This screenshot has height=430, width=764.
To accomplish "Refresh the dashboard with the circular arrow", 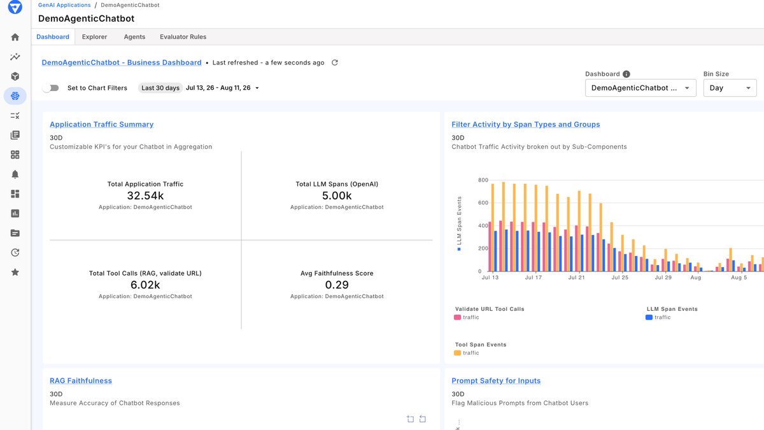I will (335, 62).
